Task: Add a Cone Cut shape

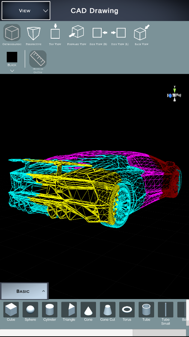Action: coord(108,310)
